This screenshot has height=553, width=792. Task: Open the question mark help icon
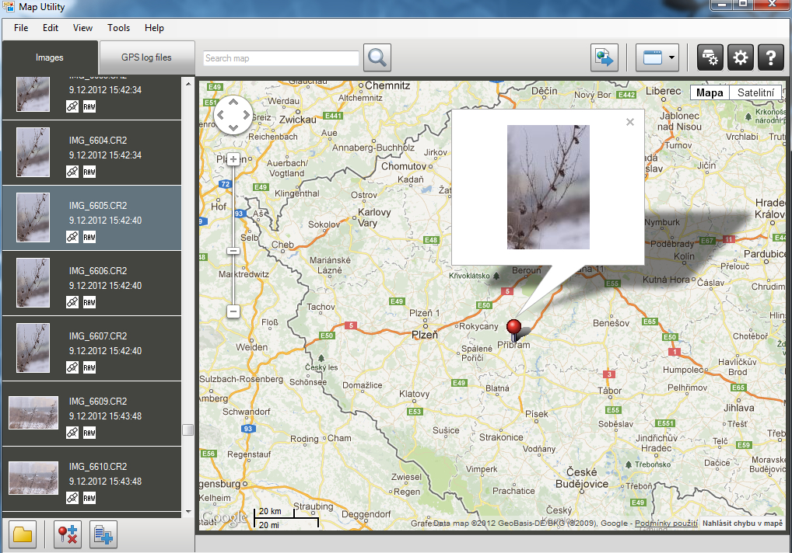click(x=771, y=57)
